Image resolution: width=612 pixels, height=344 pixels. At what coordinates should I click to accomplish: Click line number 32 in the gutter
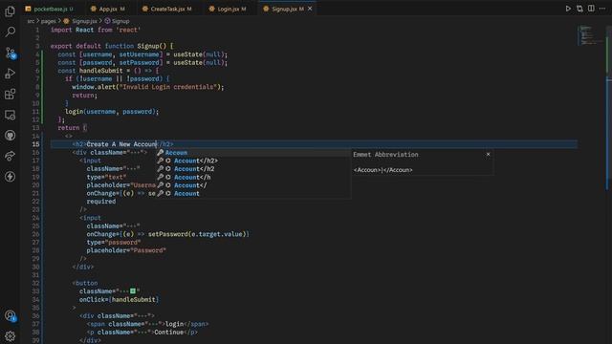[x=35, y=283]
